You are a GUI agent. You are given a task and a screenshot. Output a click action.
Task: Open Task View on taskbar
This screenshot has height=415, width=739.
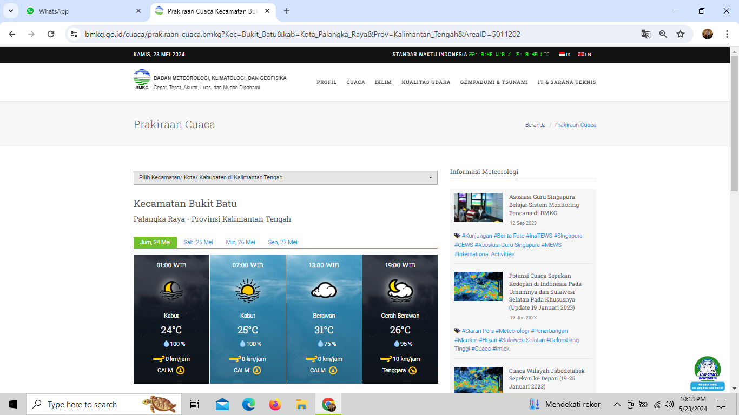195,404
